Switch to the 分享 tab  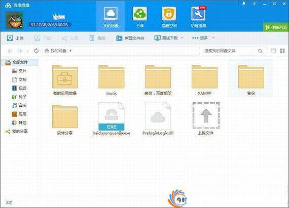140,17
